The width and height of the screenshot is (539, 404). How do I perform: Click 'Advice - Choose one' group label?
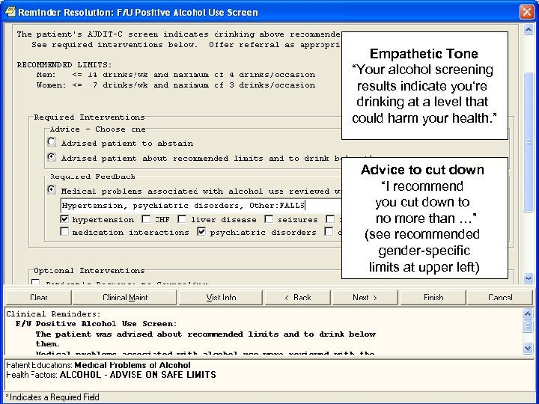click(x=97, y=129)
